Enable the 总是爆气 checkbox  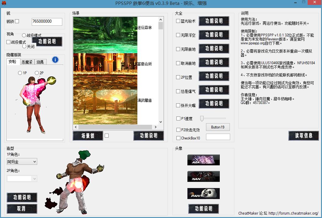tap(178, 91)
